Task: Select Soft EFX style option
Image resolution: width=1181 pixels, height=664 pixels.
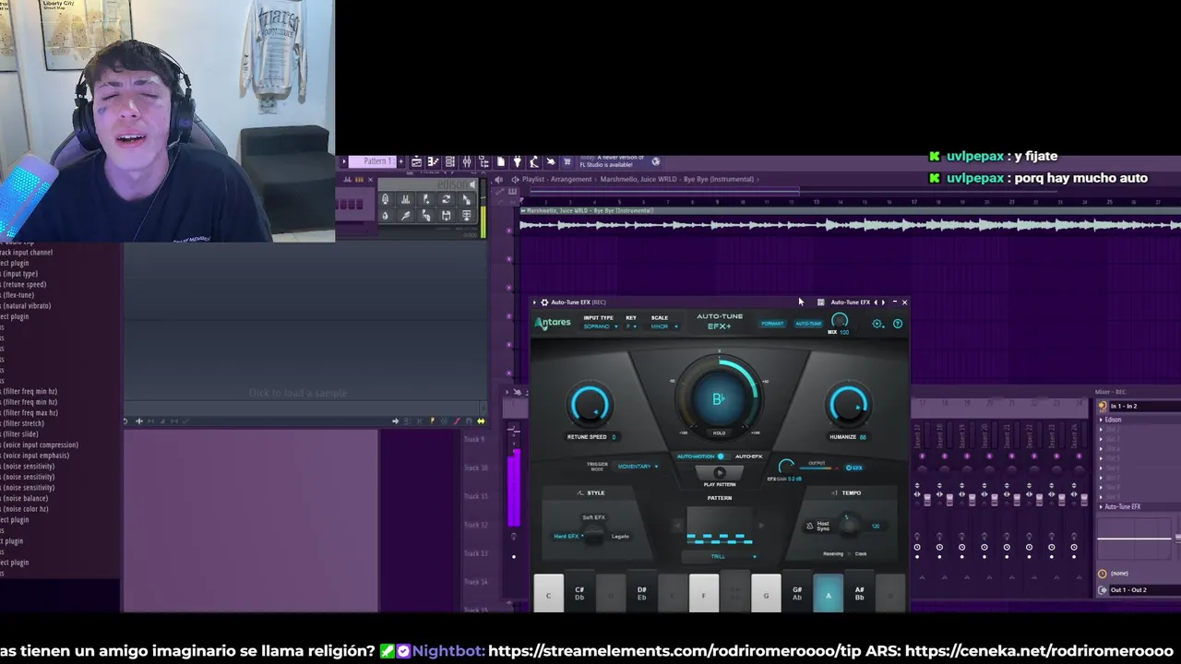Action: tap(593, 517)
